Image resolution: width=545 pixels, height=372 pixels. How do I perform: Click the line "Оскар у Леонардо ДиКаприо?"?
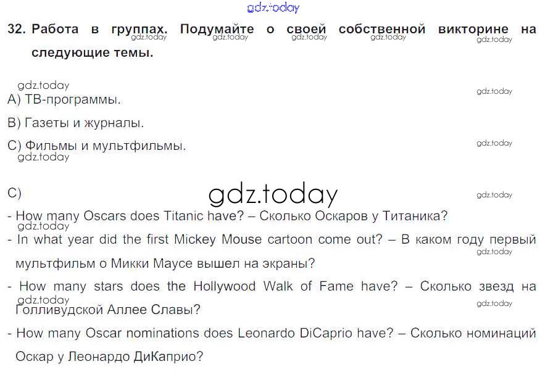point(109,357)
